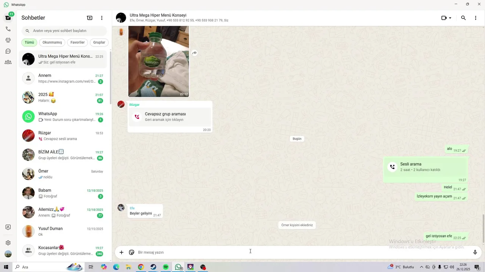485x272 pixels.
Task: Open Google Chrome from the taskbar
Action: (141, 267)
